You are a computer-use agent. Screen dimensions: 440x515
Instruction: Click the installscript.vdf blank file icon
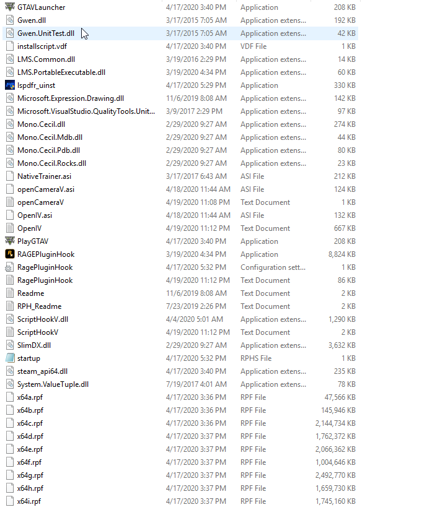10,46
